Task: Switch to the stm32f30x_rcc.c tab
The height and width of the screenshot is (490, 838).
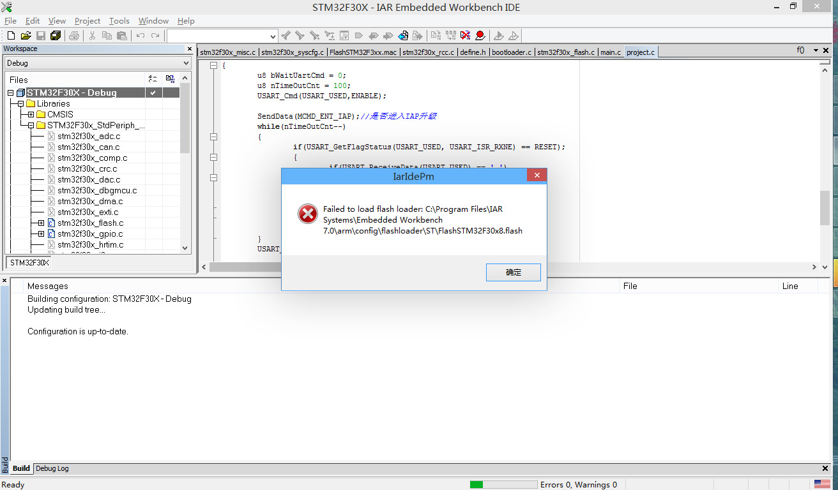Action: pyautogui.click(x=428, y=52)
